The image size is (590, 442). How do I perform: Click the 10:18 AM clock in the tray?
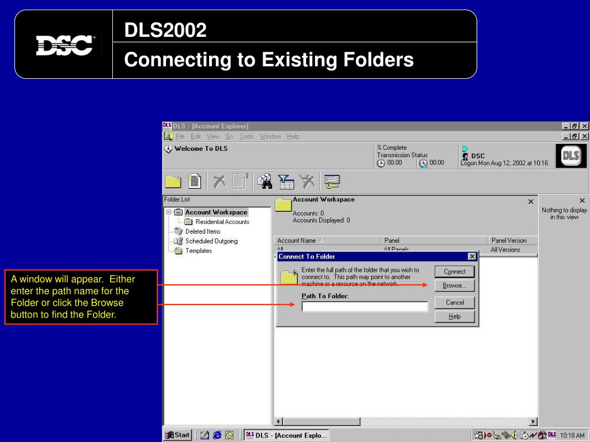(572, 435)
